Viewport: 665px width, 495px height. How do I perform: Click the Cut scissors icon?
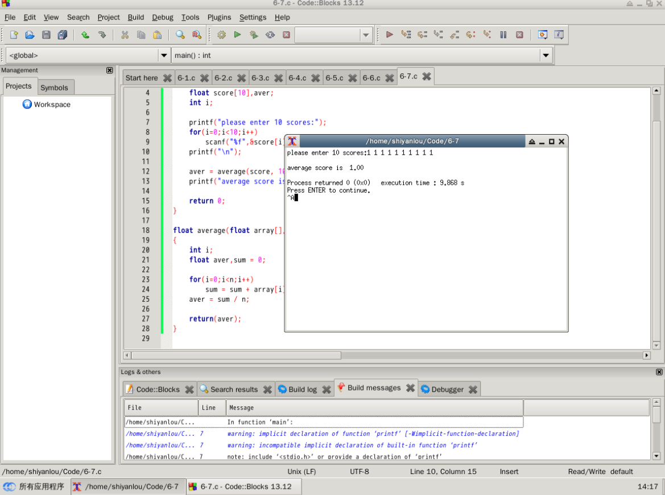125,35
